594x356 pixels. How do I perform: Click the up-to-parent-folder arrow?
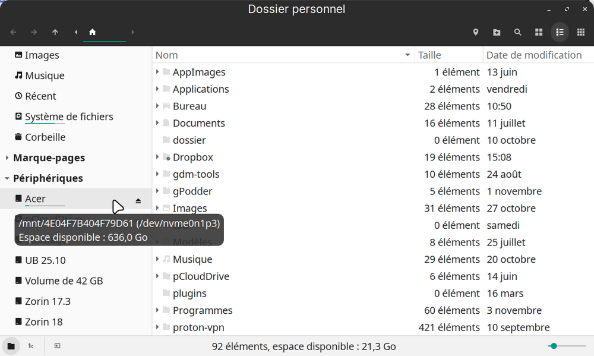click(x=55, y=32)
